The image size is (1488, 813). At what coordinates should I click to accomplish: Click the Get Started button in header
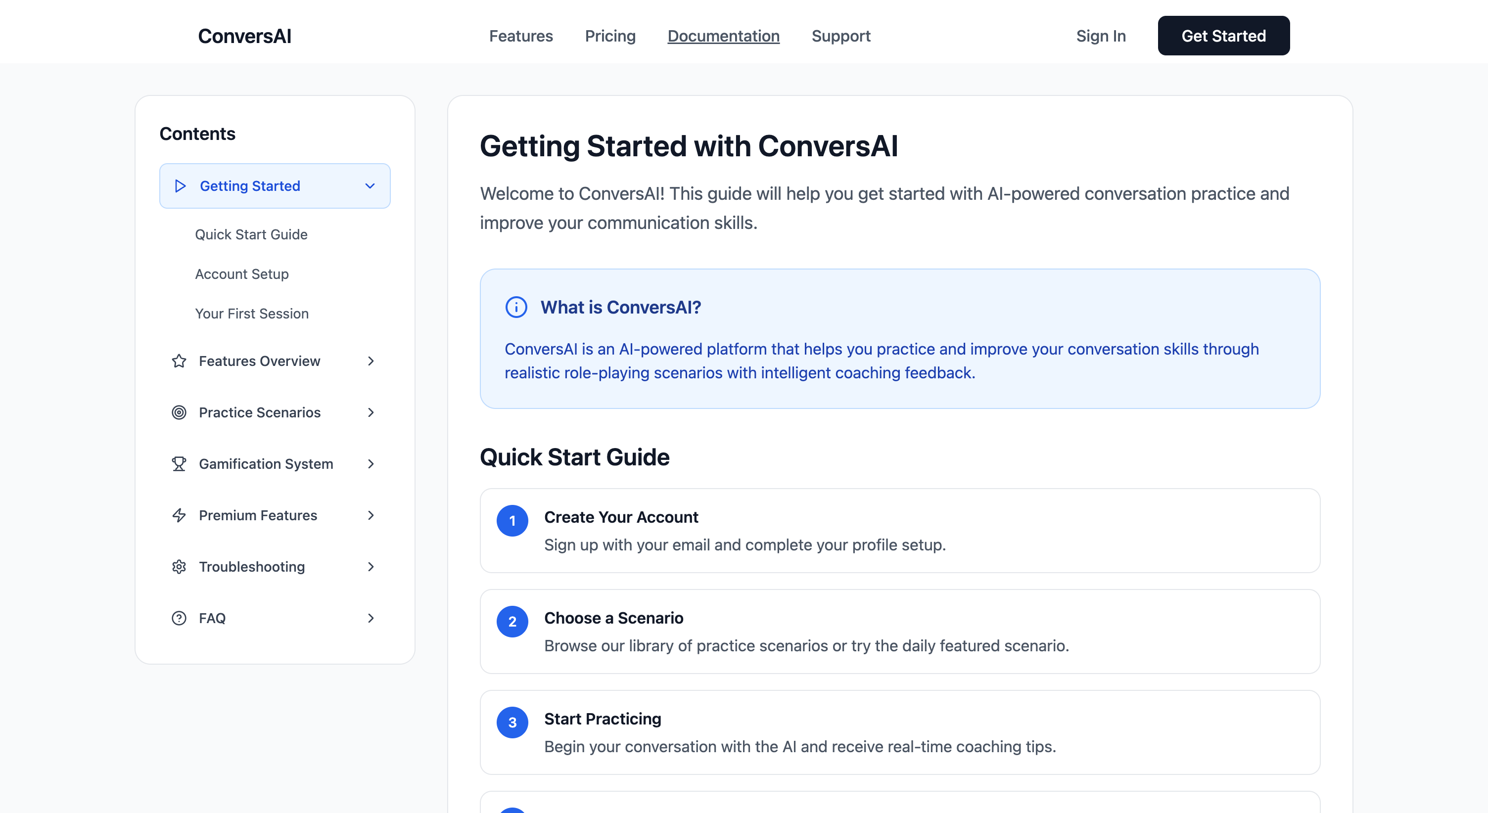[x=1223, y=36]
